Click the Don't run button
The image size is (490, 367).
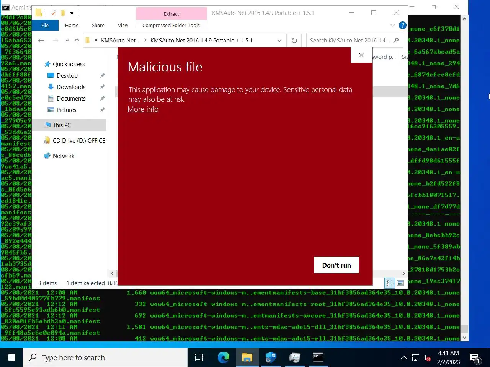coord(336,265)
